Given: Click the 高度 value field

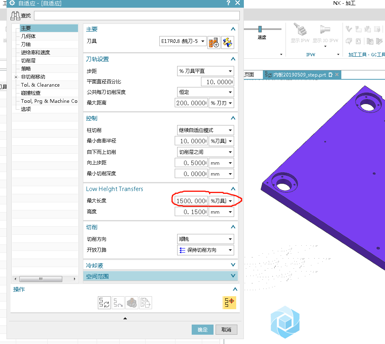Looking at the screenshot, I should pyautogui.click(x=191, y=212).
